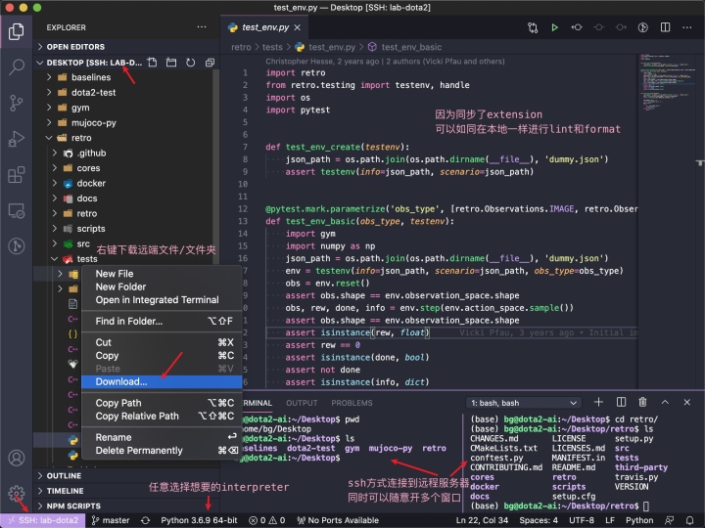
Task: Split the terminal pane
Action: click(621, 402)
